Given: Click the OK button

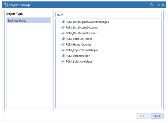Looking at the screenshot, I should pyautogui.click(x=142, y=116).
